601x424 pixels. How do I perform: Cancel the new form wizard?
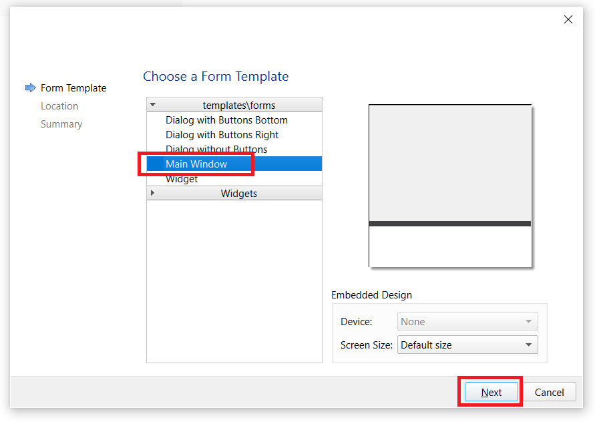pos(549,393)
